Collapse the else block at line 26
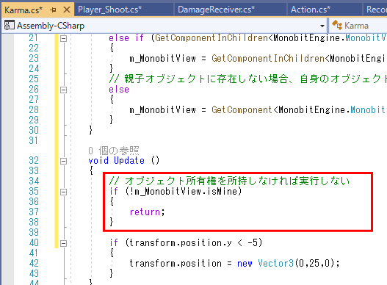This screenshot has width=387, height=285. (63, 90)
